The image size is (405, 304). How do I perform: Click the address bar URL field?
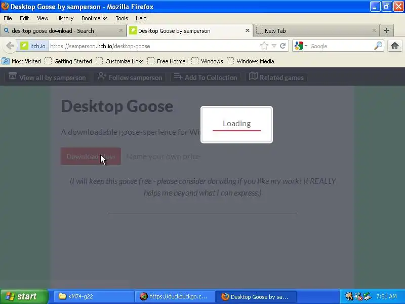pyautogui.click(x=154, y=46)
